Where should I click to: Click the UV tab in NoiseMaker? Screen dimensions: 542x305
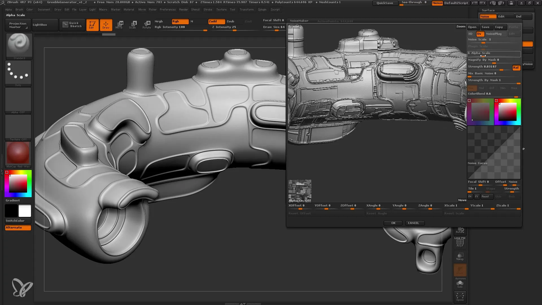point(479,34)
